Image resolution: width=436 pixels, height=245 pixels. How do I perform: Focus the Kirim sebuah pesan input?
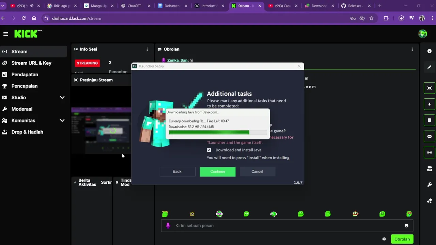(287, 226)
